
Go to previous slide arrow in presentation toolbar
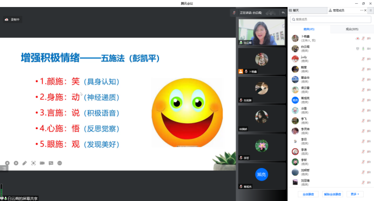point(8,163)
